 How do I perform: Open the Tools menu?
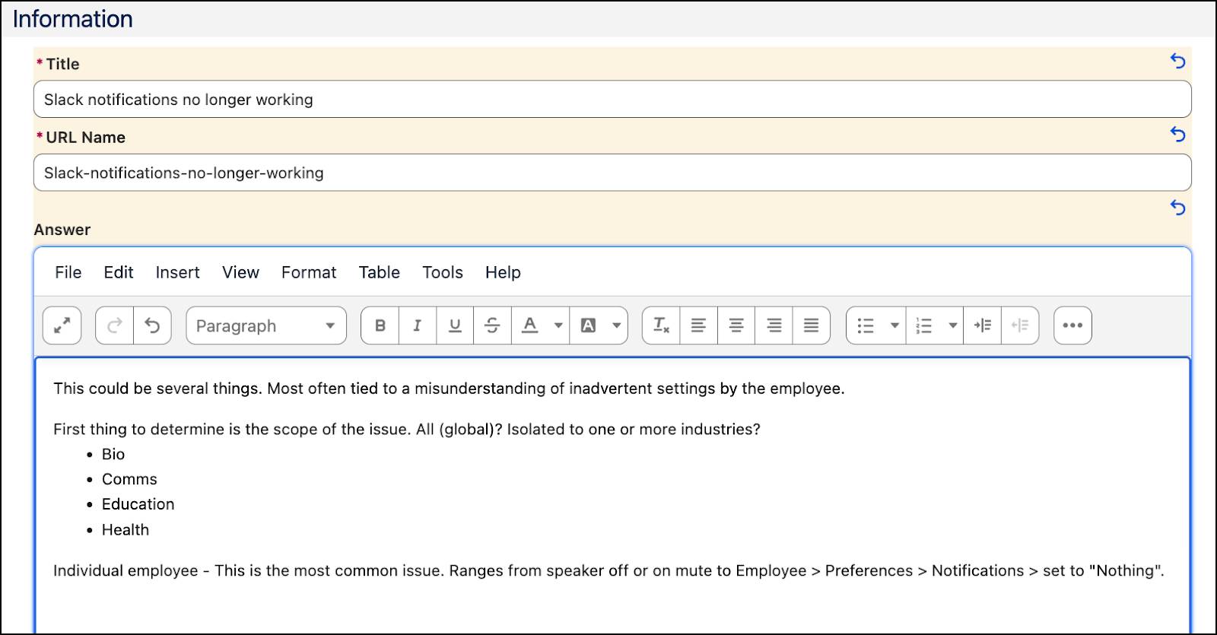click(x=443, y=272)
